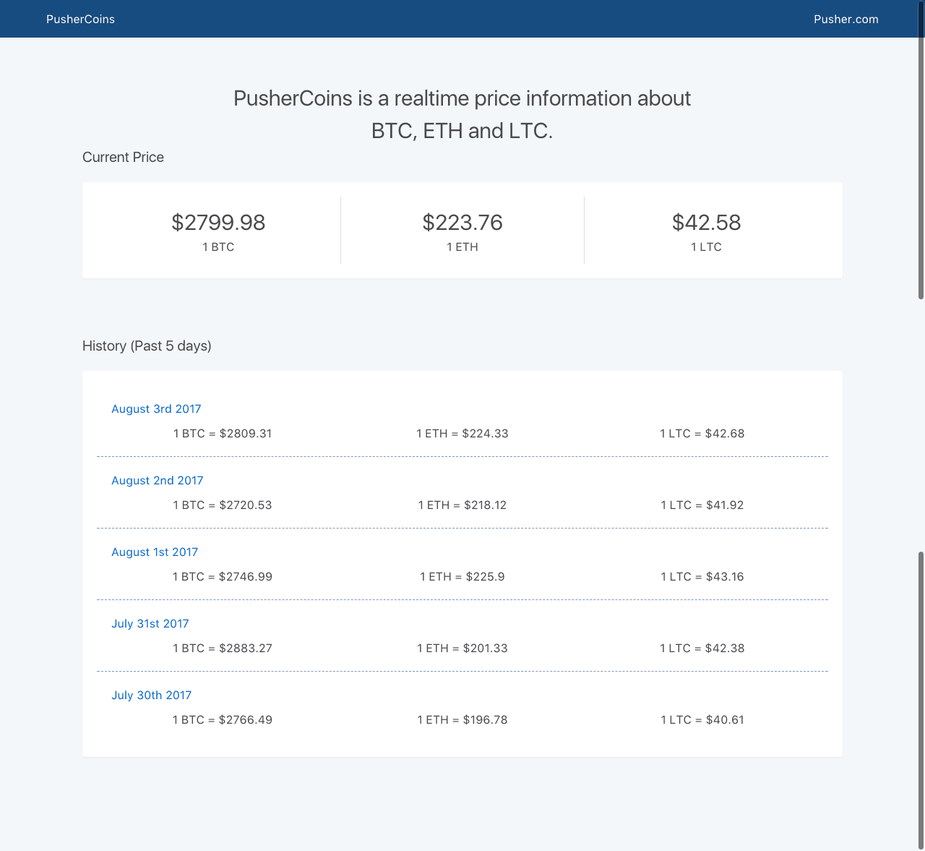
Task: Select the 1 LTC = $42.68 entry
Action: [x=702, y=434]
